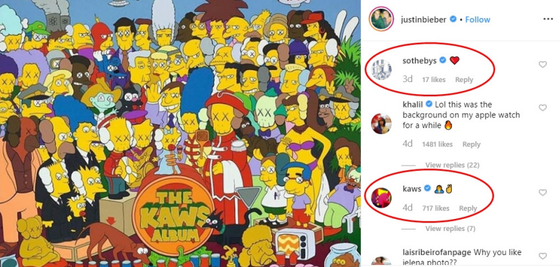Like the laisribeirofanpage comment heart

click(x=543, y=256)
